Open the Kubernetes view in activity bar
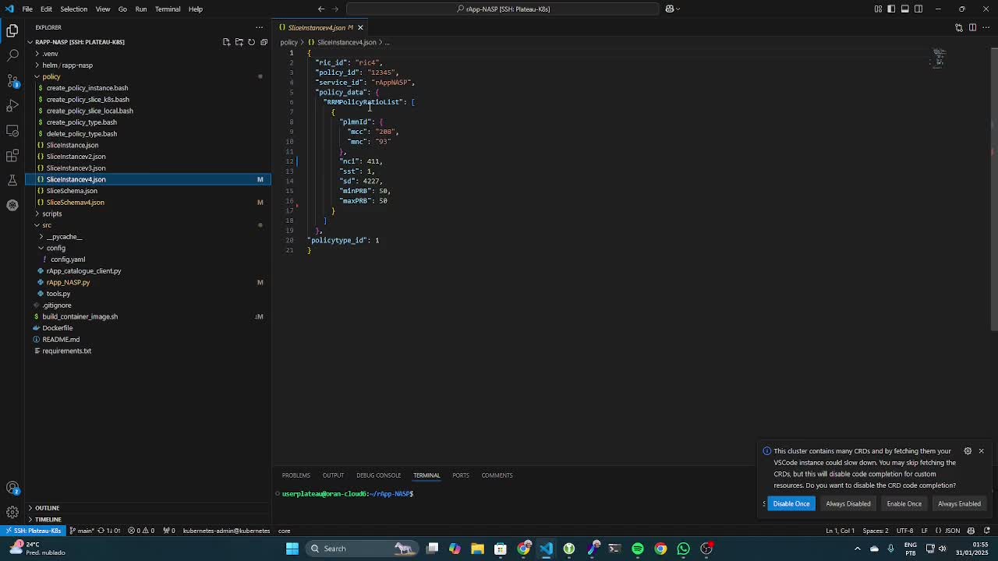This screenshot has height=561, width=998. (12, 205)
